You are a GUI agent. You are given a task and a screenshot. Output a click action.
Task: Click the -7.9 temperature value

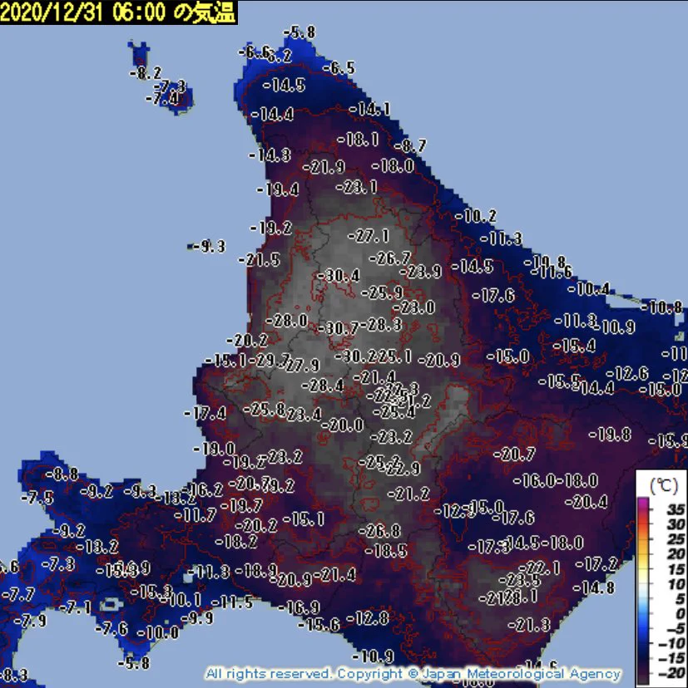30,621
